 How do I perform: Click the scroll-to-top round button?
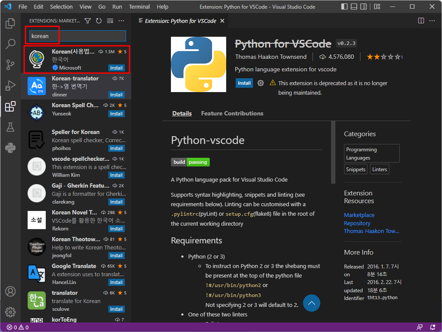pos(311,303)
